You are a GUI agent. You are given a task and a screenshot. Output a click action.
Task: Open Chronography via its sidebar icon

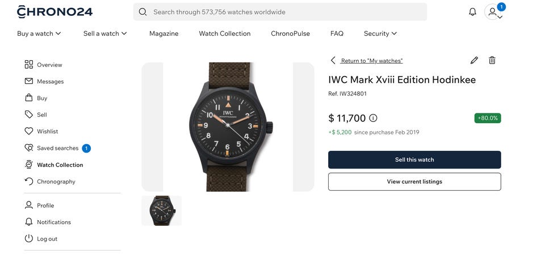(29, 182)
